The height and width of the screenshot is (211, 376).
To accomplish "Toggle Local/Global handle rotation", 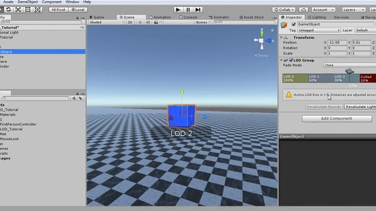I will tap(78, 10).
